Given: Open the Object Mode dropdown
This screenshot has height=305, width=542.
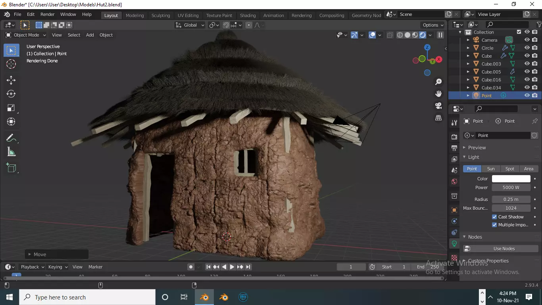Looking at the screenshot, I should 26,35.
